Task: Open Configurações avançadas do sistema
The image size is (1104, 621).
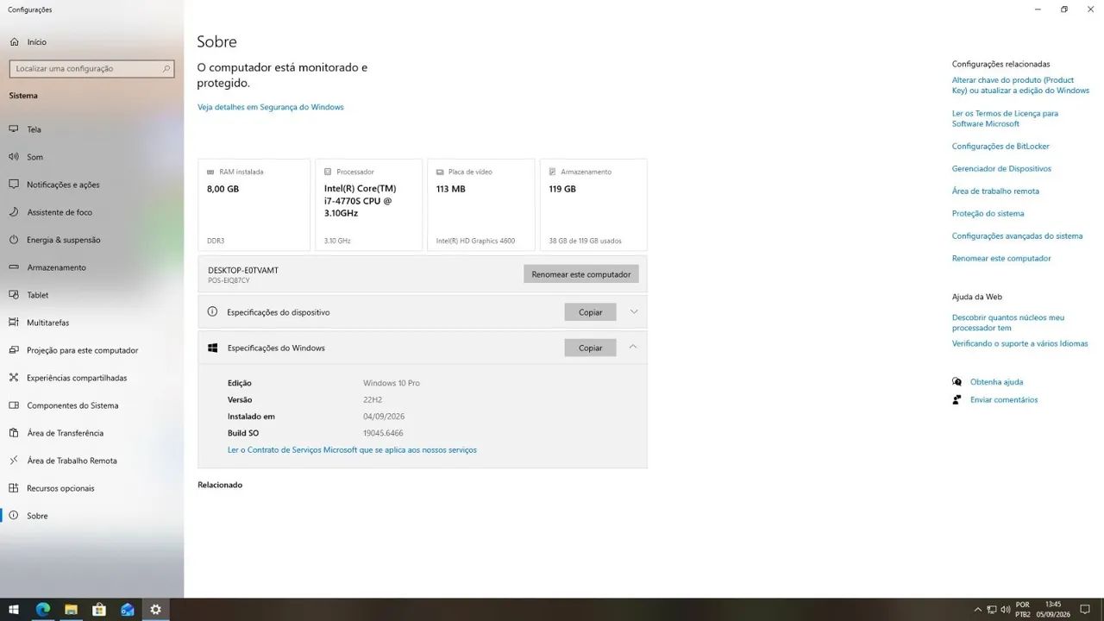Action: click(1017, 235)
